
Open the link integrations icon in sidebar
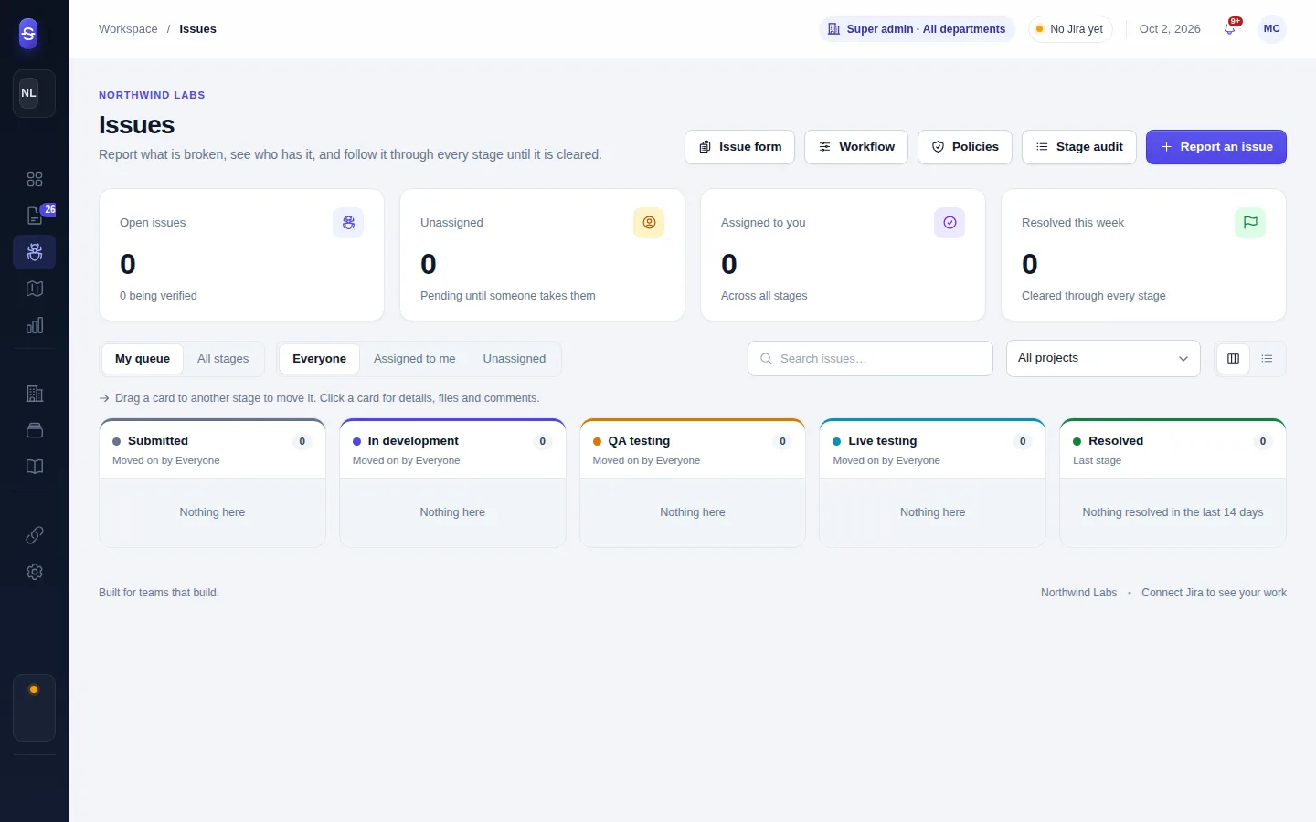(35, 535)
